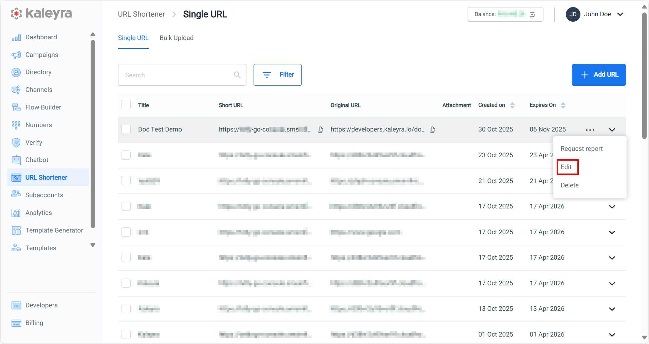Choose Edit from the row menu
The height and width of the screenshot is (344, 649).
coord(566,167)
